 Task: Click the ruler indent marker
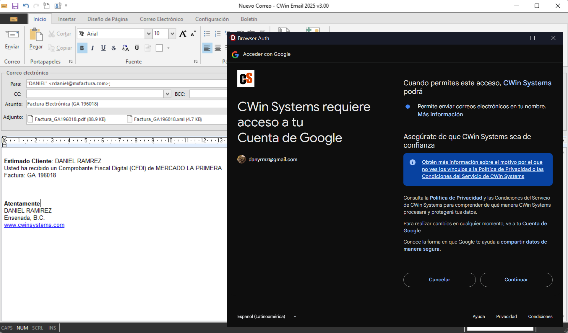click(4, 141)
